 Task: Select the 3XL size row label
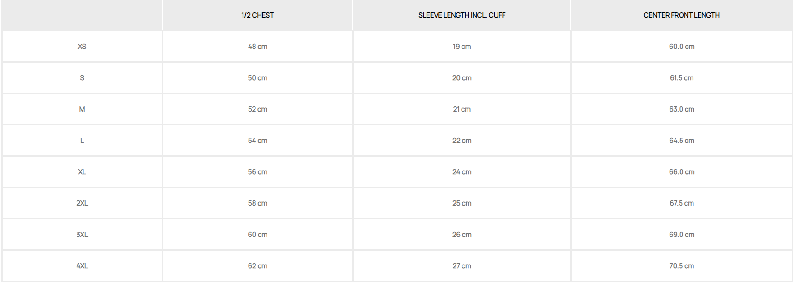[82, 235]
